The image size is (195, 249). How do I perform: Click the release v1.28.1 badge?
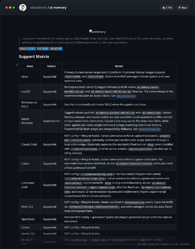coord(27,49)
